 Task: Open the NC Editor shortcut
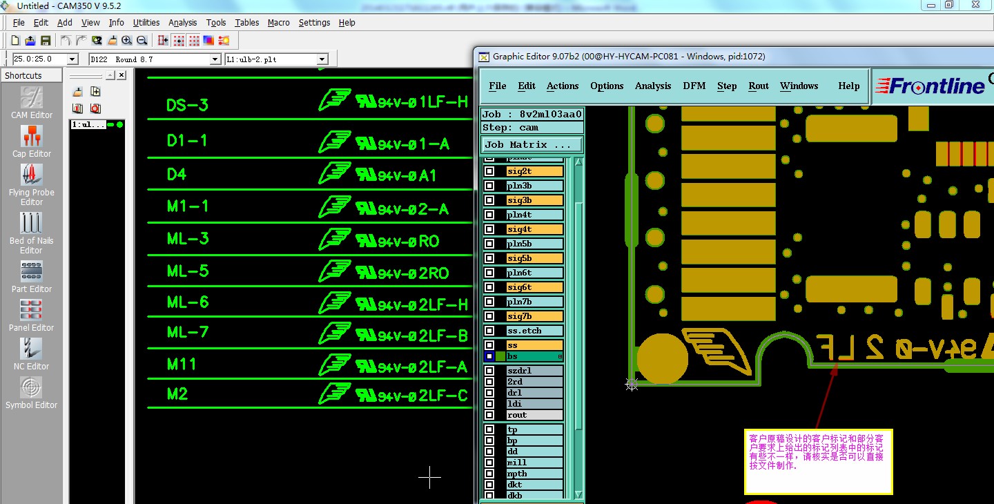(x=31, y=354)
